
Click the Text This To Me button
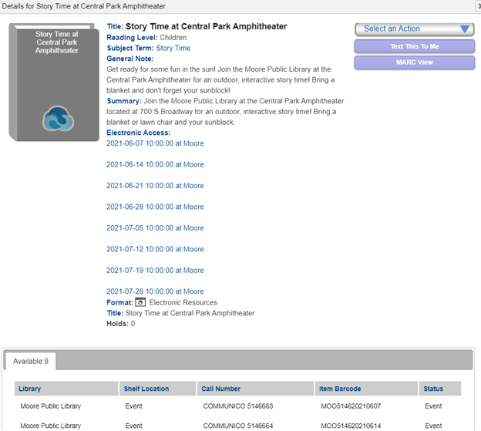[415, 46]
